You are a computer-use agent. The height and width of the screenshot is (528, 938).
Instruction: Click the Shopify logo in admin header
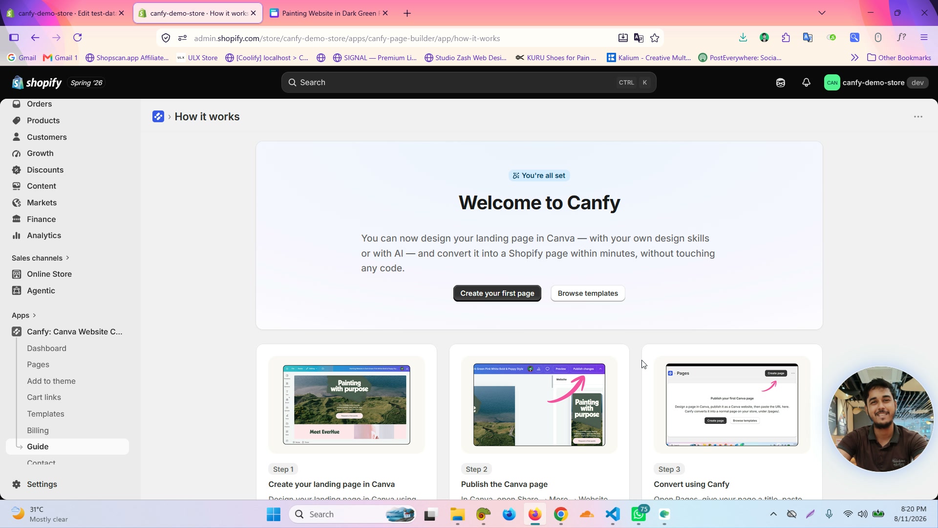pos(37,83)
